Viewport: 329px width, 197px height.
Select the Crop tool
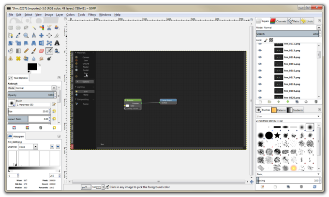click(x=57, y=35)
